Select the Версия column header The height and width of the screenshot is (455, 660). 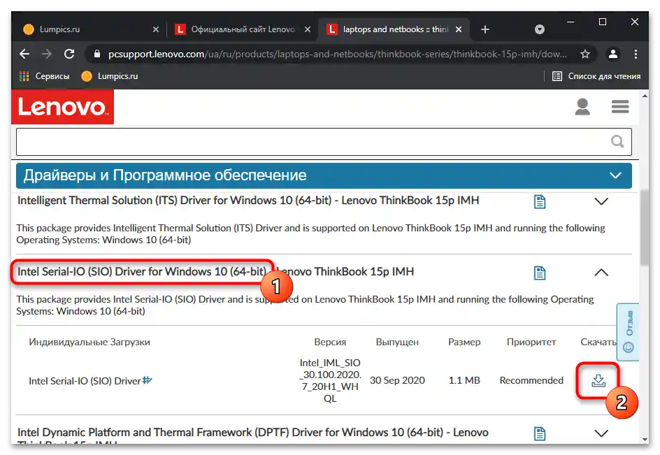[330, 342]
